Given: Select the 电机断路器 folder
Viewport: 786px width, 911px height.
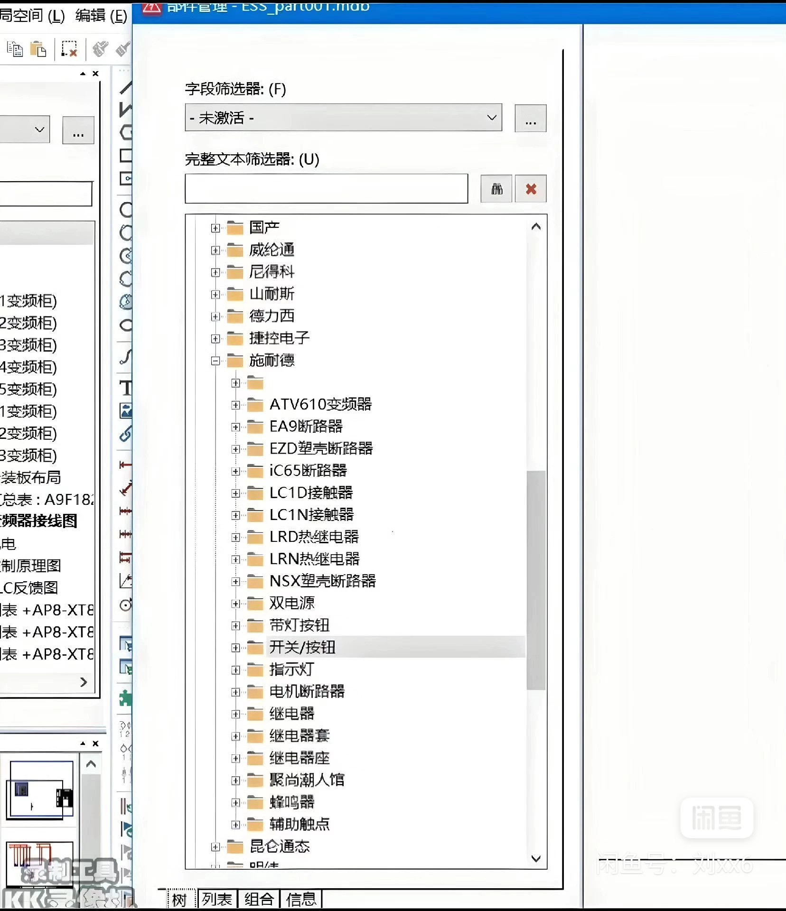Looking at the screenshot, I should click(x=307, y=692).
